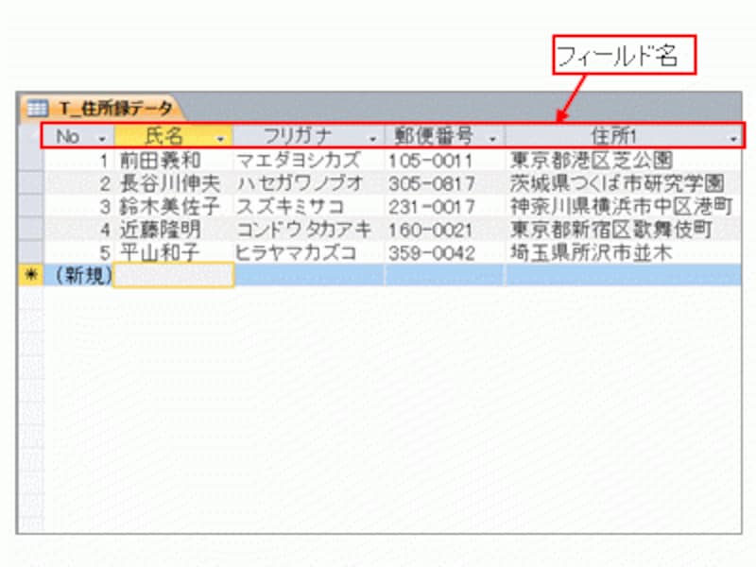Viewport: 756px width, 567px height.
Task: Click the postal code 231-0017
Action: 444,206
